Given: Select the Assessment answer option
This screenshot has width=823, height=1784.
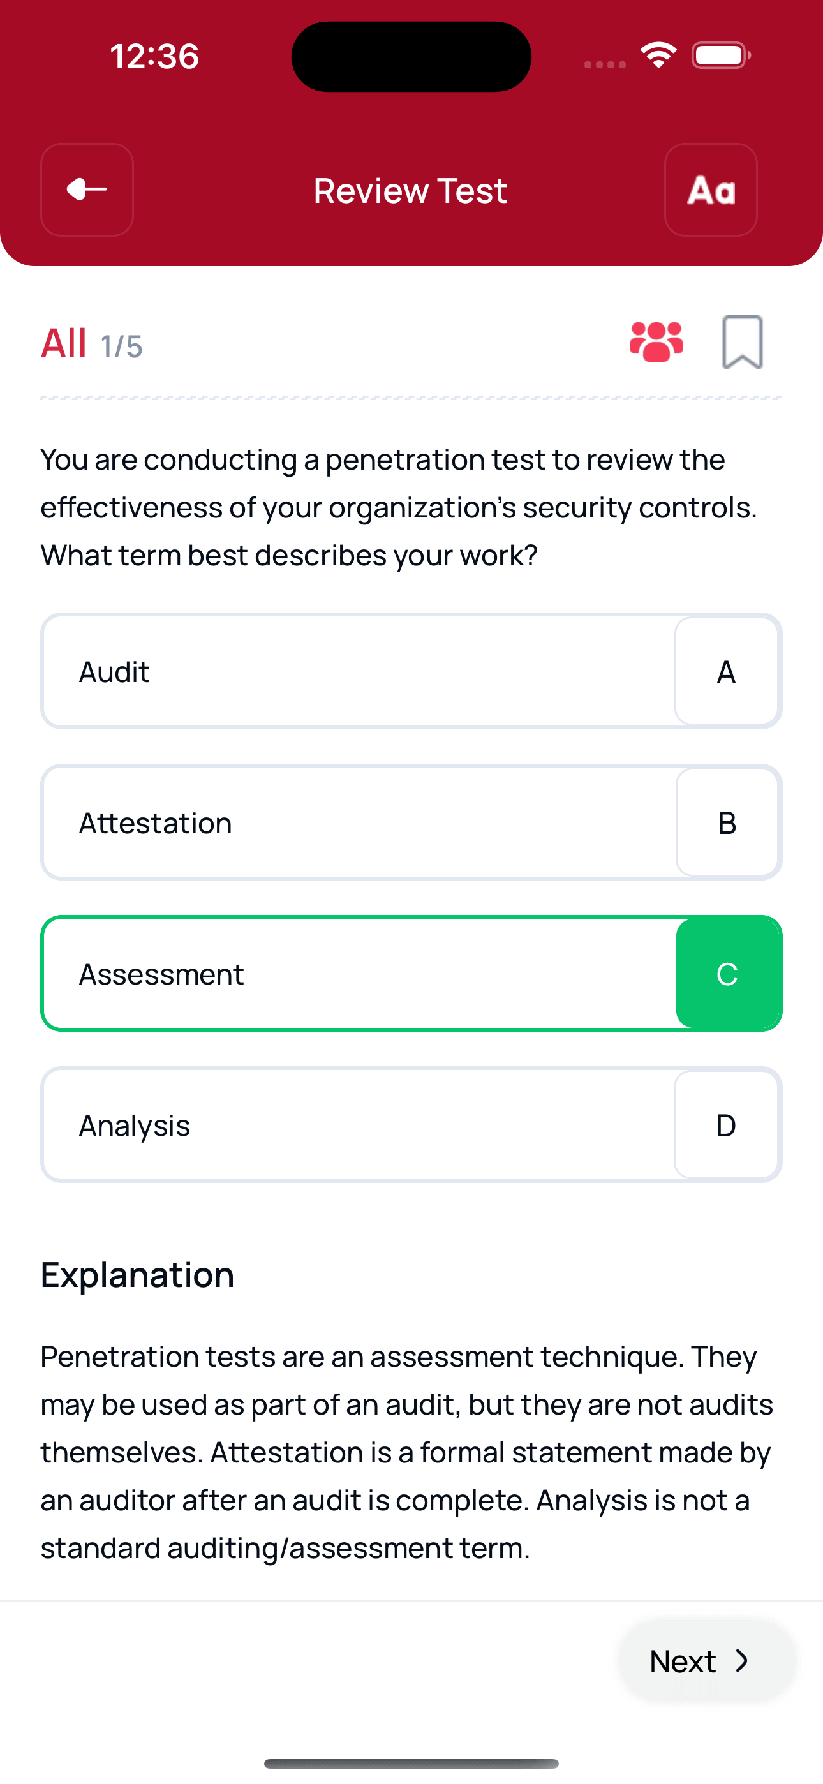Looking at the screenshot, I should [x=357, y=974].
